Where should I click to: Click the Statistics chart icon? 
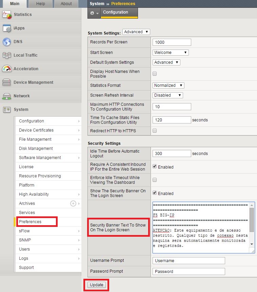pos(7,15)
